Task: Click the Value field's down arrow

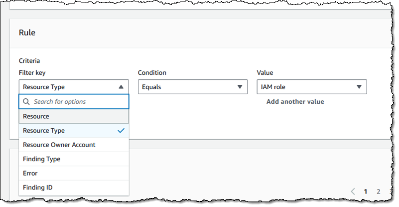Action: point(359,87)
